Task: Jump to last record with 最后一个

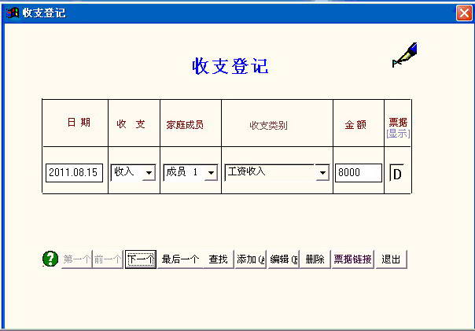Action: [180, 259]
